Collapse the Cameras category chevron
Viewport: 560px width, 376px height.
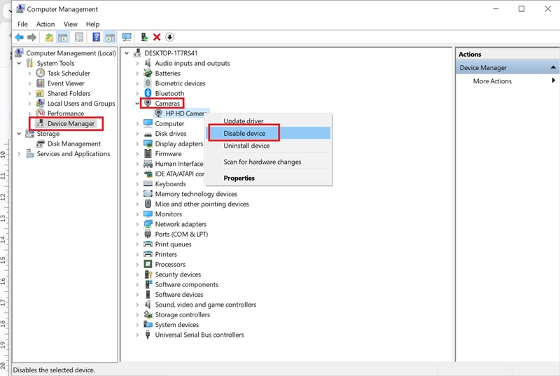(x=137, y=103)
